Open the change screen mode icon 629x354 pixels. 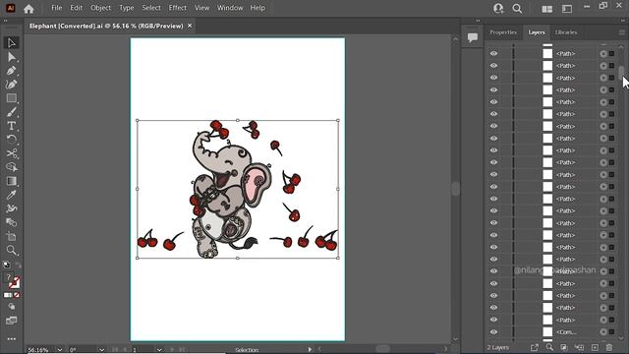point(12,321)
